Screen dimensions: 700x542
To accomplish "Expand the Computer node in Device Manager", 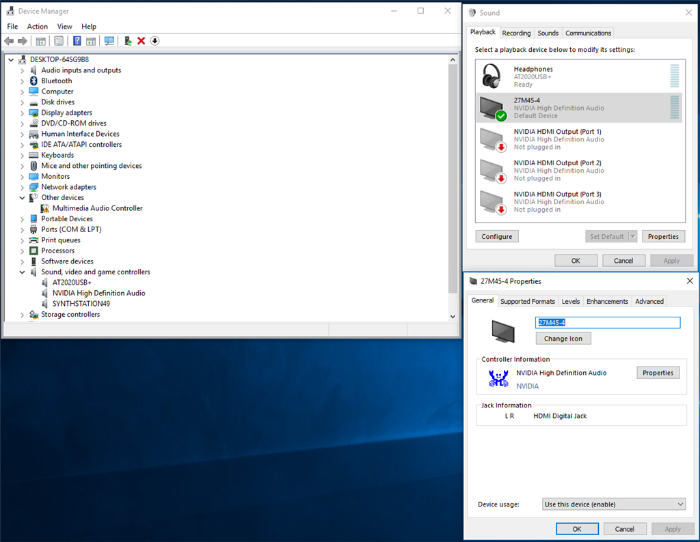I will (22, 92).
